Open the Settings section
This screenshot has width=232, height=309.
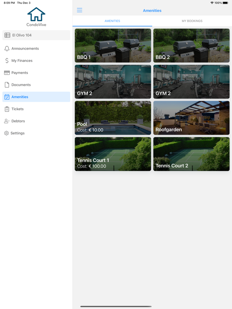[x=36, y=133]
